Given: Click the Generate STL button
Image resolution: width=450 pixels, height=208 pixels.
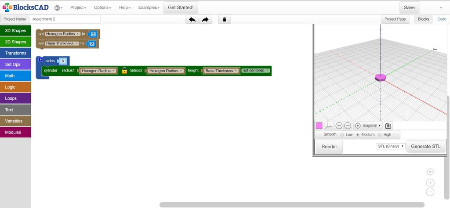Looking at the screenshot, I should pos(426,147).
